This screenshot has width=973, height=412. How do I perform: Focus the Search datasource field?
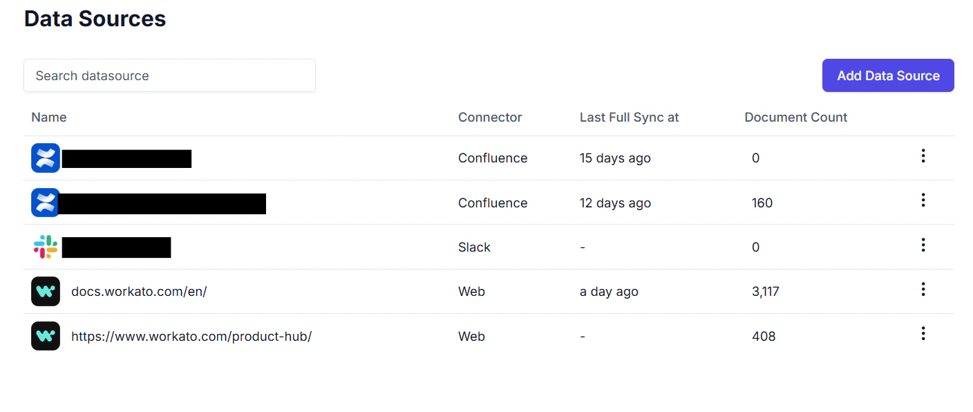(x=169, y=75)
